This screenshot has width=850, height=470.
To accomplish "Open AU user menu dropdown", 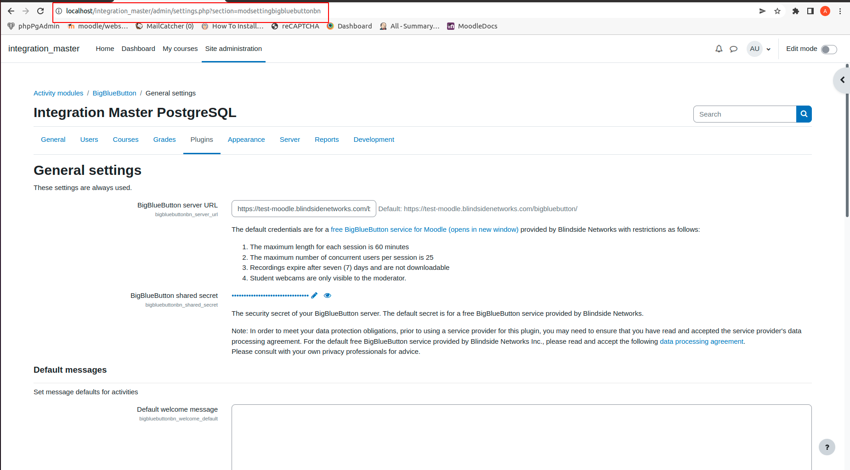I will pos(759,49).
